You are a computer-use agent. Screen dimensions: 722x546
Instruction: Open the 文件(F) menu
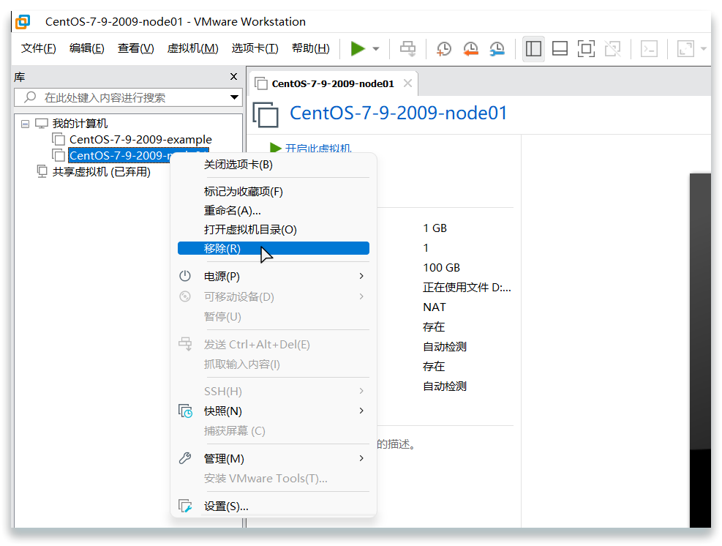[39, 48]
